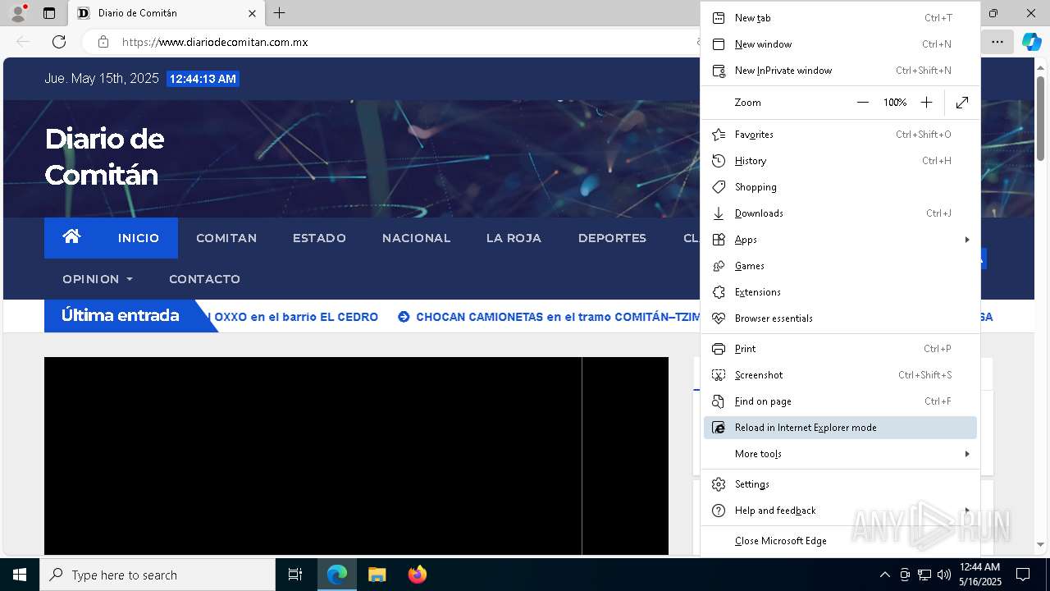Increase zoom with plus button
Viewport: 1050px width, 591px height.
point(926,103)
